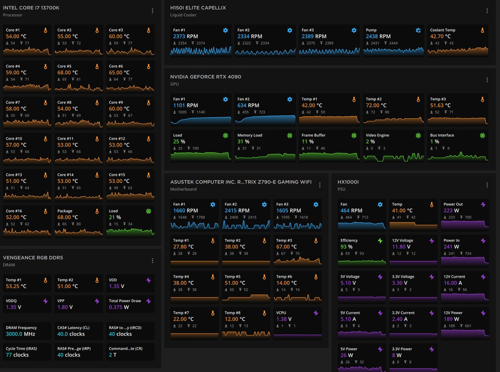Select the Pump RPM graph

[393, 51]
